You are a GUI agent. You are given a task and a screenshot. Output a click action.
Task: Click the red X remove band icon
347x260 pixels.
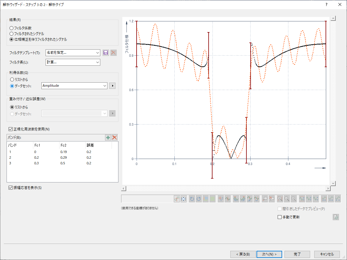pos(114,138)
